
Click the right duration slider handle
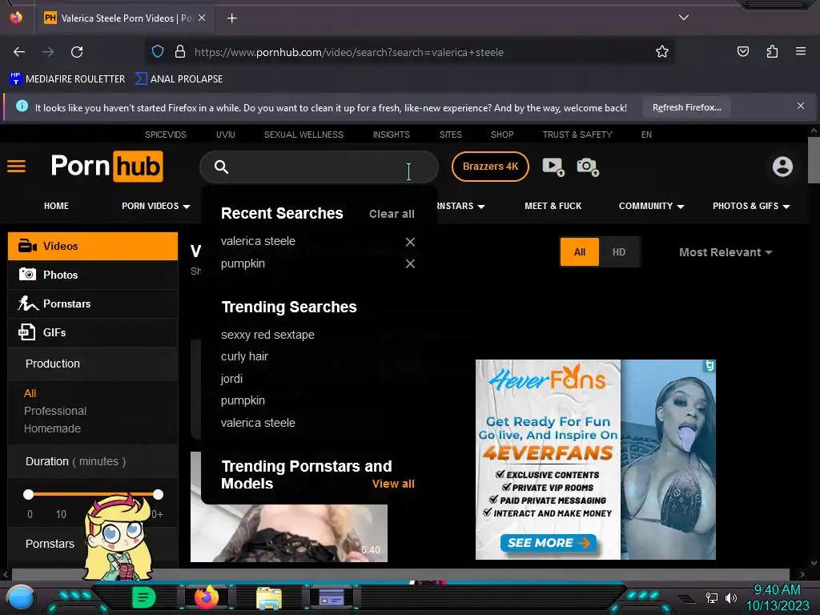[x=158, y=494]
